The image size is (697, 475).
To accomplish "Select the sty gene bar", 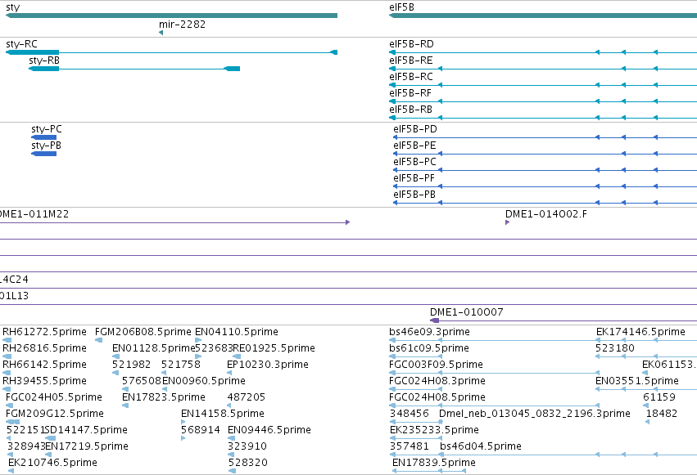I will pyautogui.click(x=171, y=16).
